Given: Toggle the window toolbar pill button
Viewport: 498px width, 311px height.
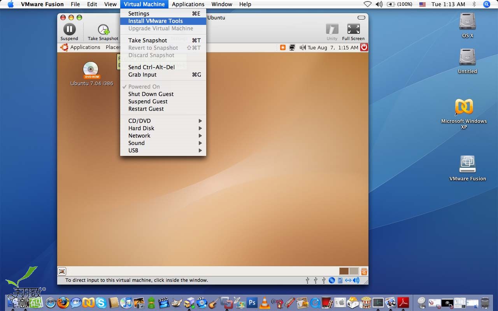Looking at the screenshot, I should [x=361, y=17].
